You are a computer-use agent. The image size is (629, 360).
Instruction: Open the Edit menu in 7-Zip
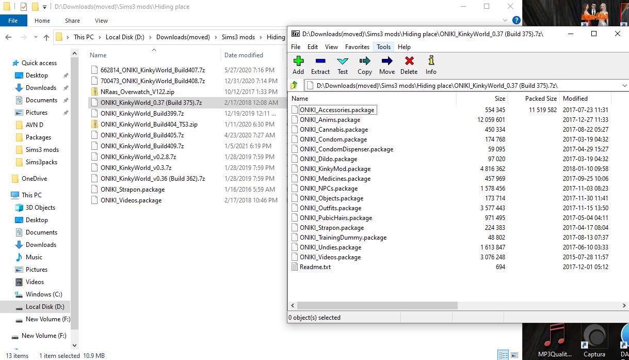[x=313, y=47]
